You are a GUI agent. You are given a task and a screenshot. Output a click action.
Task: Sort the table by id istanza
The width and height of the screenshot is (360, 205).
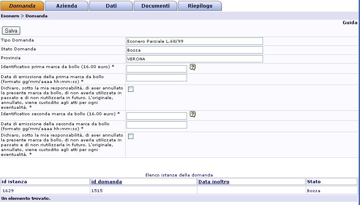click(x=15, y=182)
